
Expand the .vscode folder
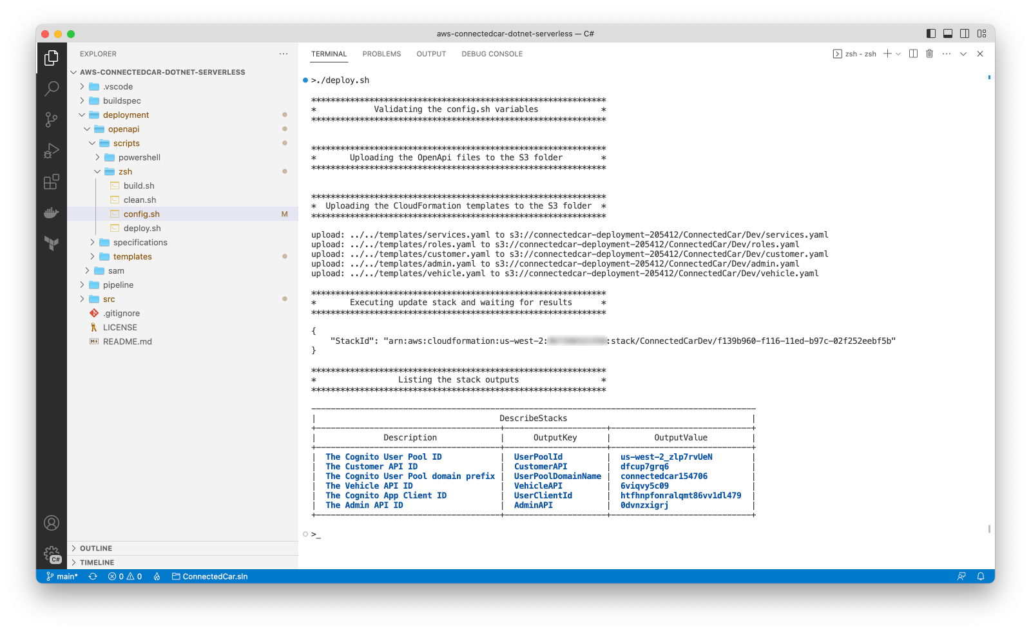tap(182, 86)
